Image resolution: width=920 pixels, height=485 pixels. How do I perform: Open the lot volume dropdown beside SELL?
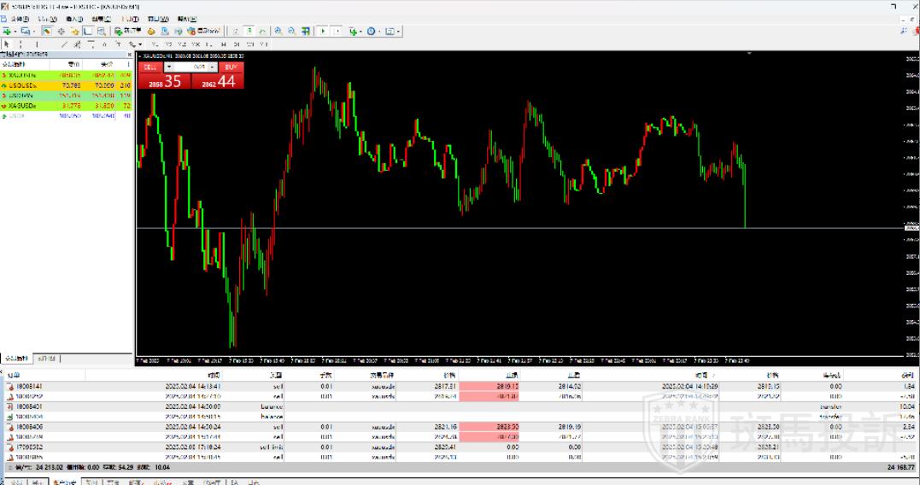pos(168,67)
